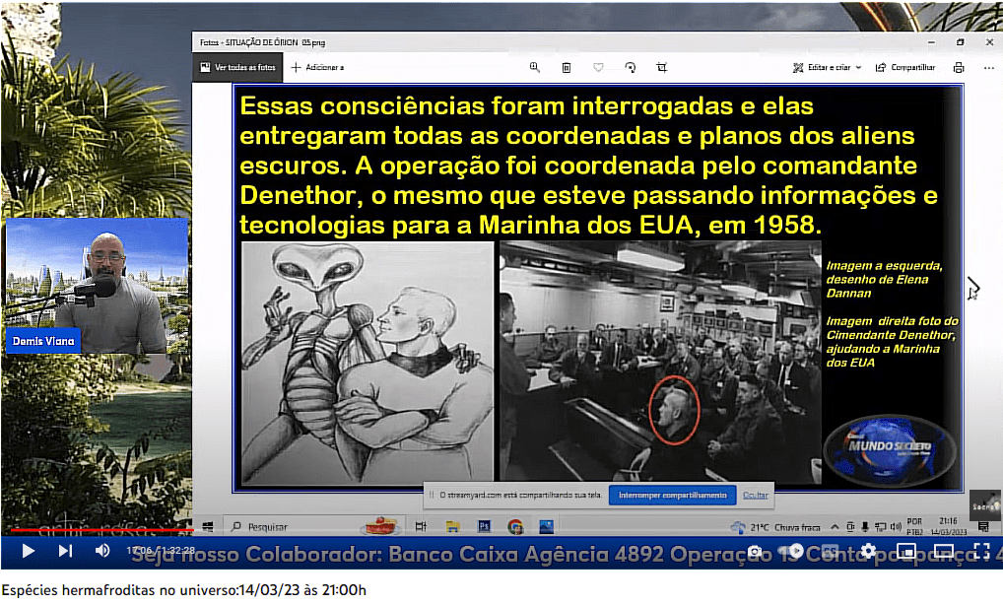Click the print icon in Photos toolbar
Image resolution: width=1003 pixels, height=603 pixels.
click(959, 67)
